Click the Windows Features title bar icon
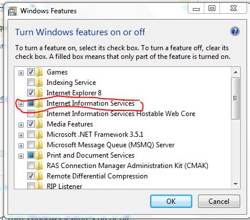Screen dimensions: 250x220 tap(13, 11)
